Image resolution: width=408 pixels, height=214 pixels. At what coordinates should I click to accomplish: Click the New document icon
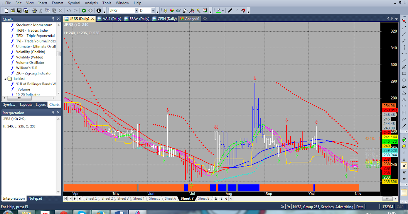(x=6, y=11)
